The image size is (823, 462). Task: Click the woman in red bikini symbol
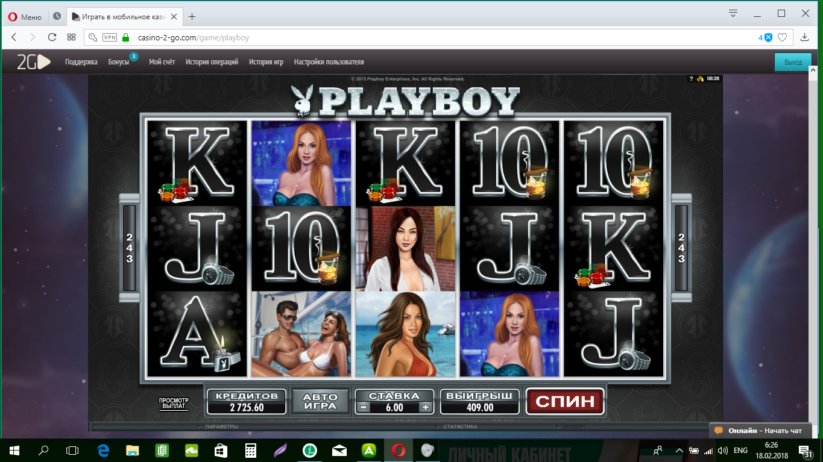406,334
